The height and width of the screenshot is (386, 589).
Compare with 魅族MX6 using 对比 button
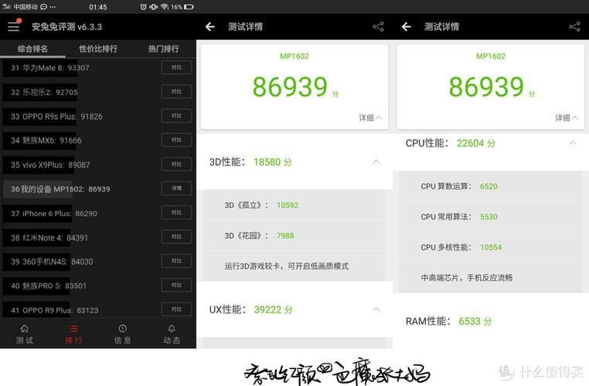(x=176, y=140)
